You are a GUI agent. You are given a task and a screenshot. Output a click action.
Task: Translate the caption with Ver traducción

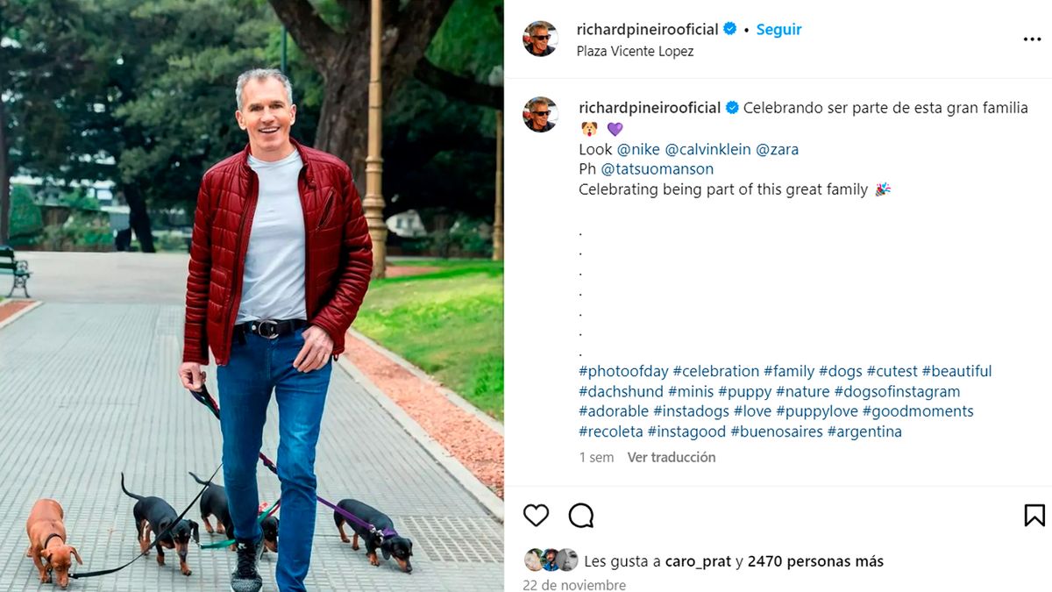(x=672, y=457)
